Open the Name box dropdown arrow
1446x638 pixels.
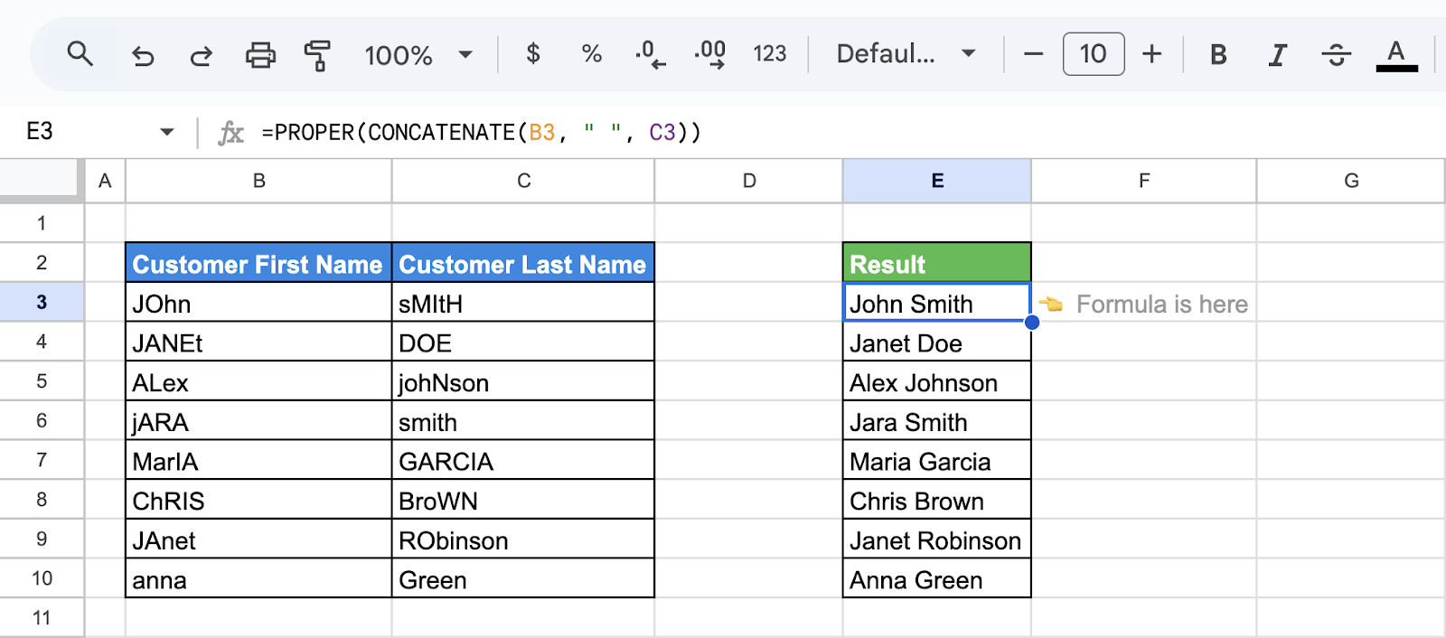coord(166,132)
